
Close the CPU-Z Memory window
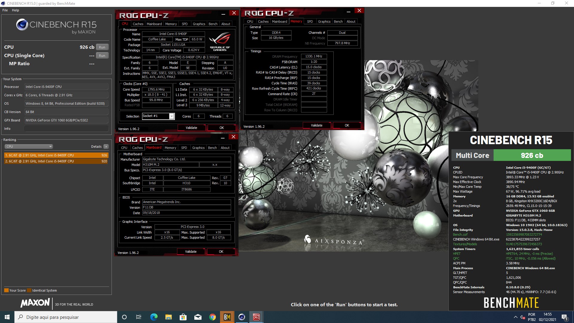pos(359,11)
